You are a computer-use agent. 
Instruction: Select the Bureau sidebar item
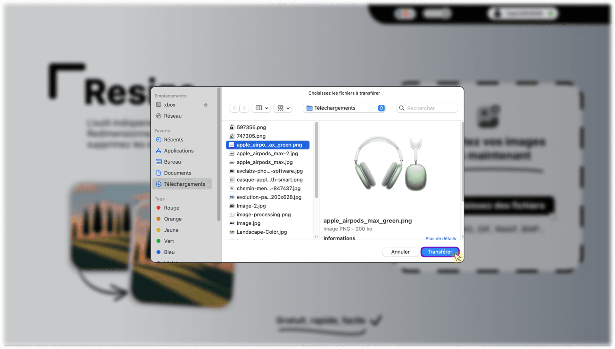pos(172,162)
